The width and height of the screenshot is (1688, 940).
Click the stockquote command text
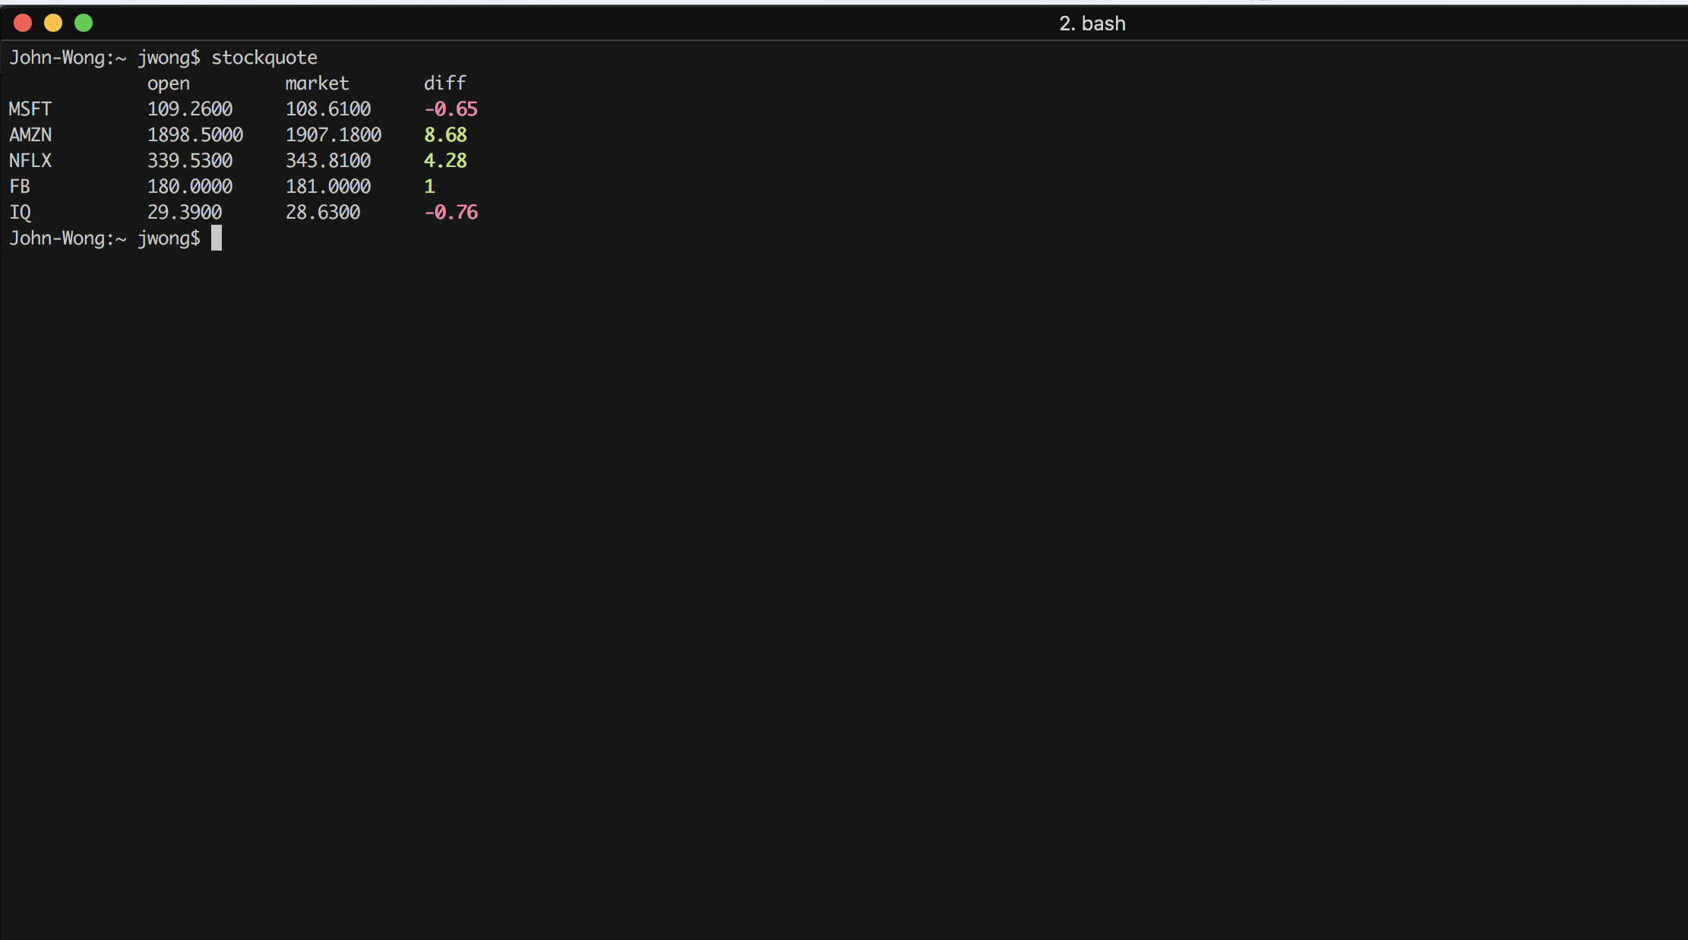tap(264, 58)
